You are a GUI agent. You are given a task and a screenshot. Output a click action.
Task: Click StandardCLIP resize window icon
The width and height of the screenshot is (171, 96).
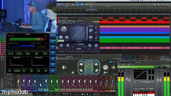[x=155, y=67]
